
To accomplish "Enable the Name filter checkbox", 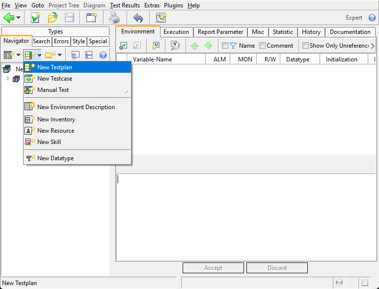I will tap(225, 46).
